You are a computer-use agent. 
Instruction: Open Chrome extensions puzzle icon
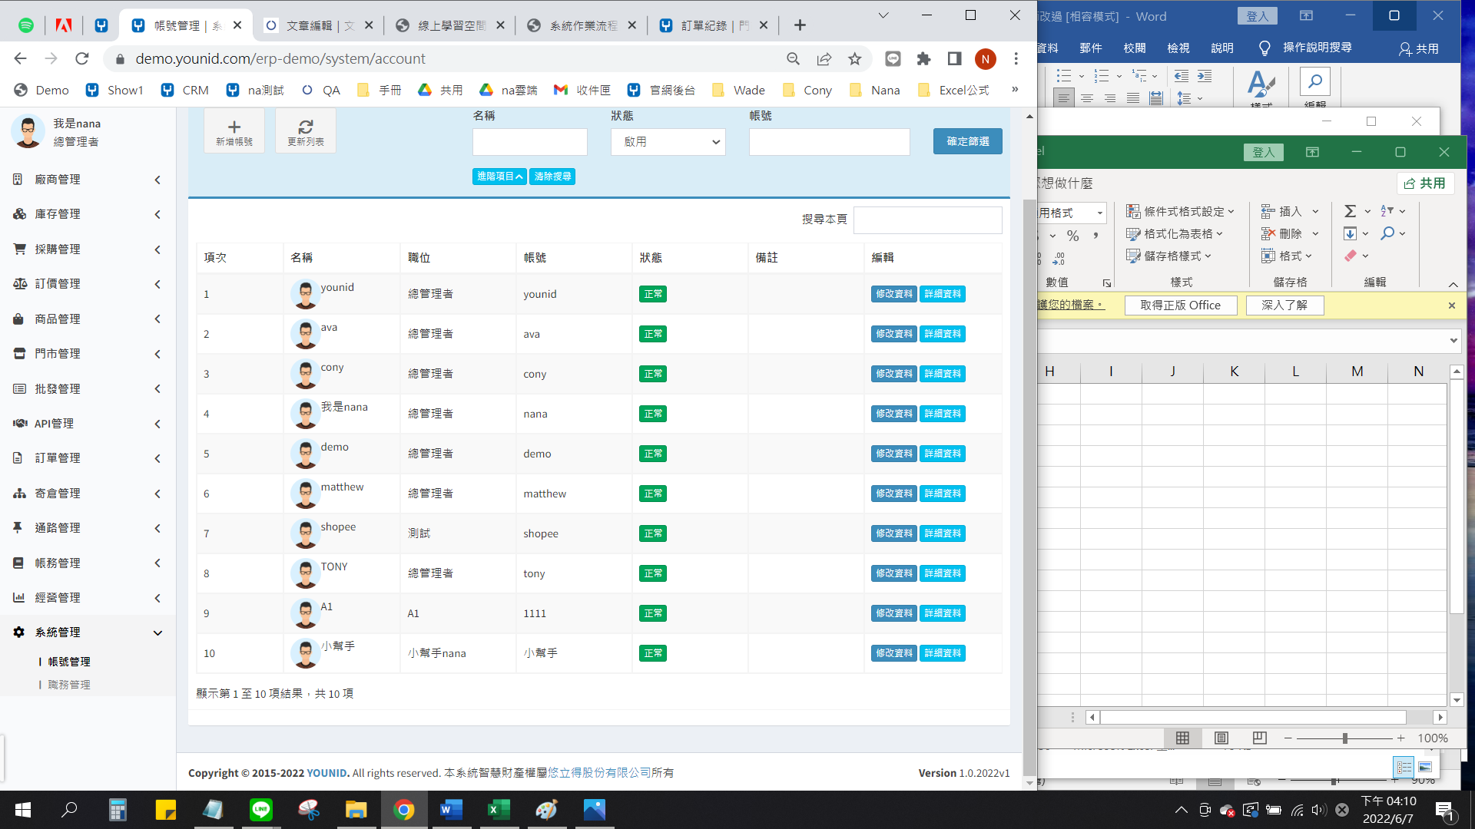pyautogui.click(x=923, y=59)
